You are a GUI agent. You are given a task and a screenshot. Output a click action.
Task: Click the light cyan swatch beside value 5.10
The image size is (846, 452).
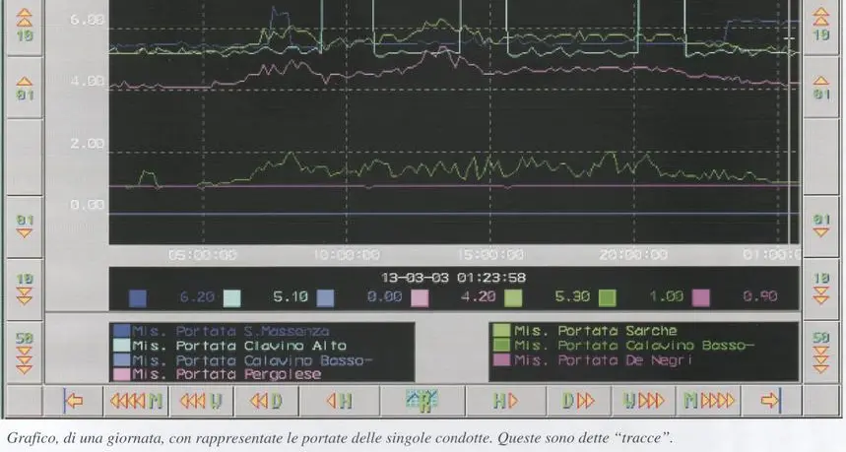pos(232,297)
